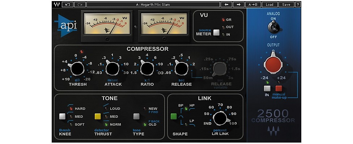Click the right VU meter calibration screw
Viewport: 353px width, 144px height.
coord(164,39)
